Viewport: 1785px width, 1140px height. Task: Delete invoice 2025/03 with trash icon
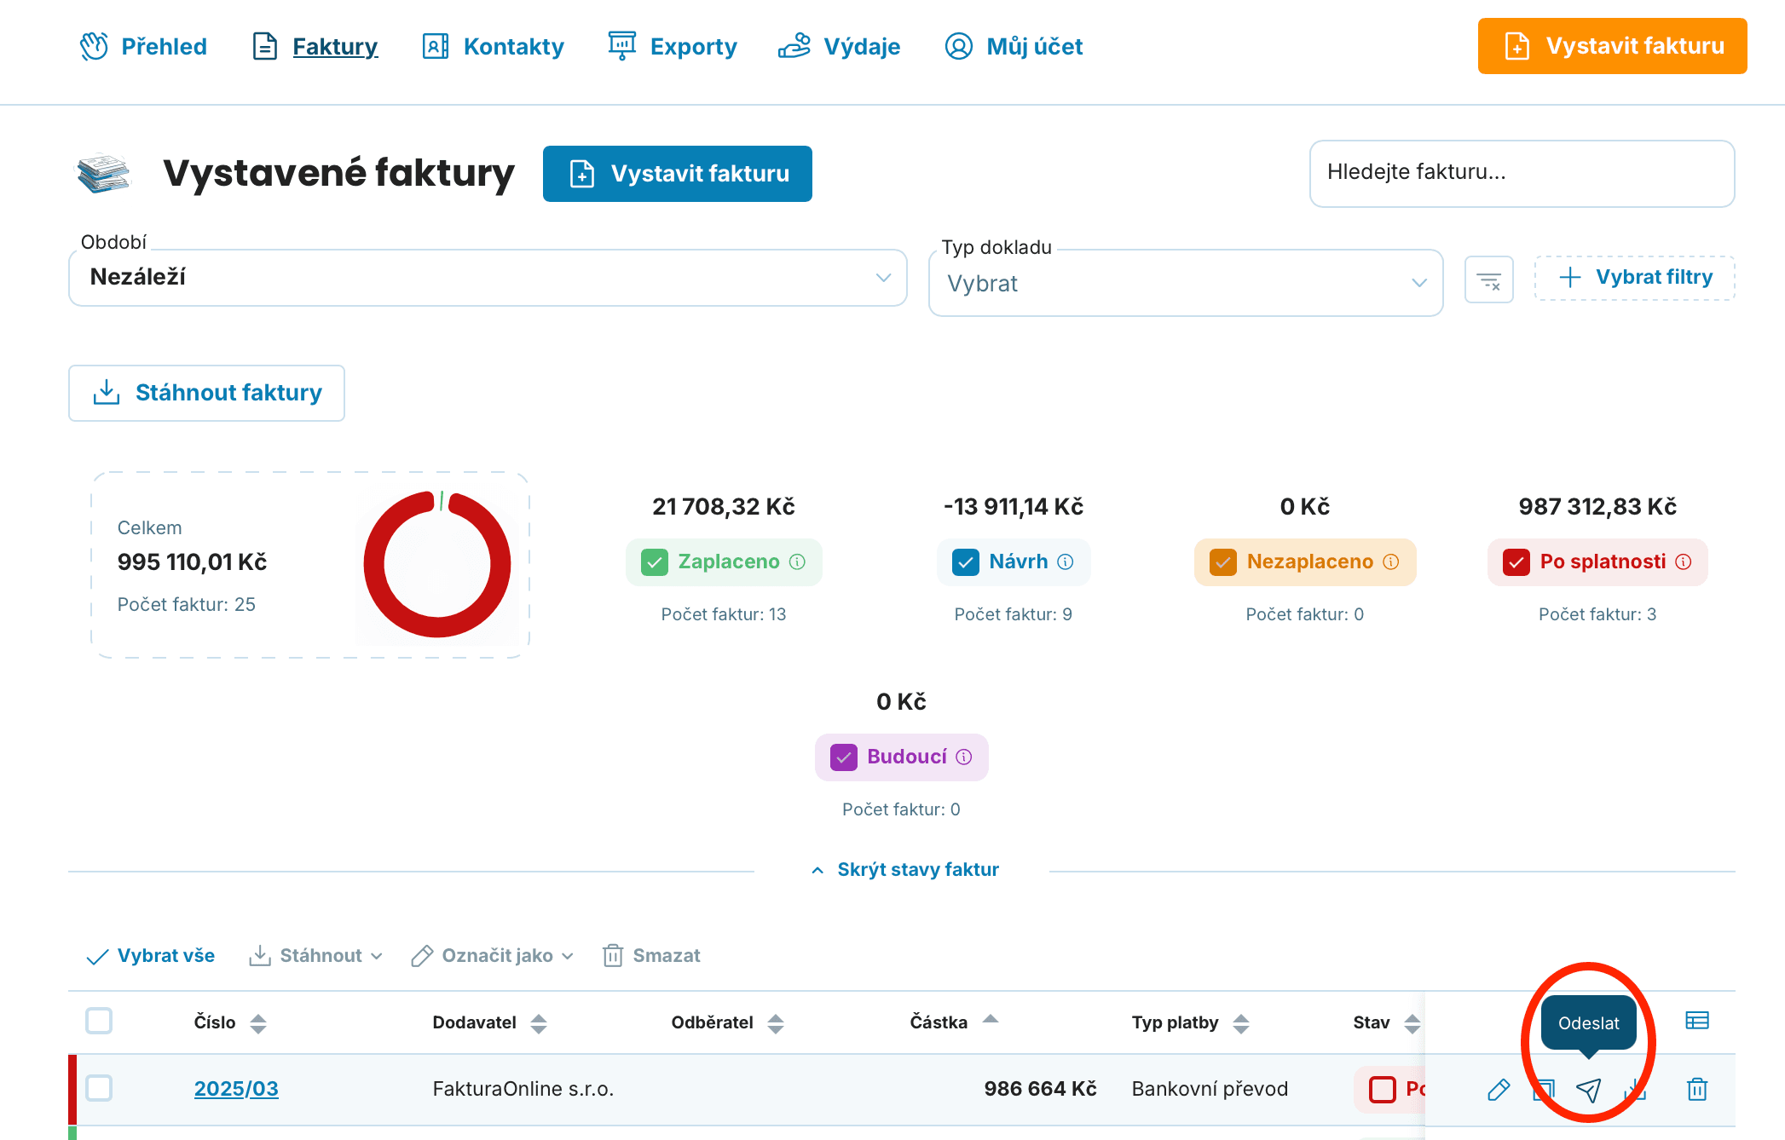point(1697,1090)
